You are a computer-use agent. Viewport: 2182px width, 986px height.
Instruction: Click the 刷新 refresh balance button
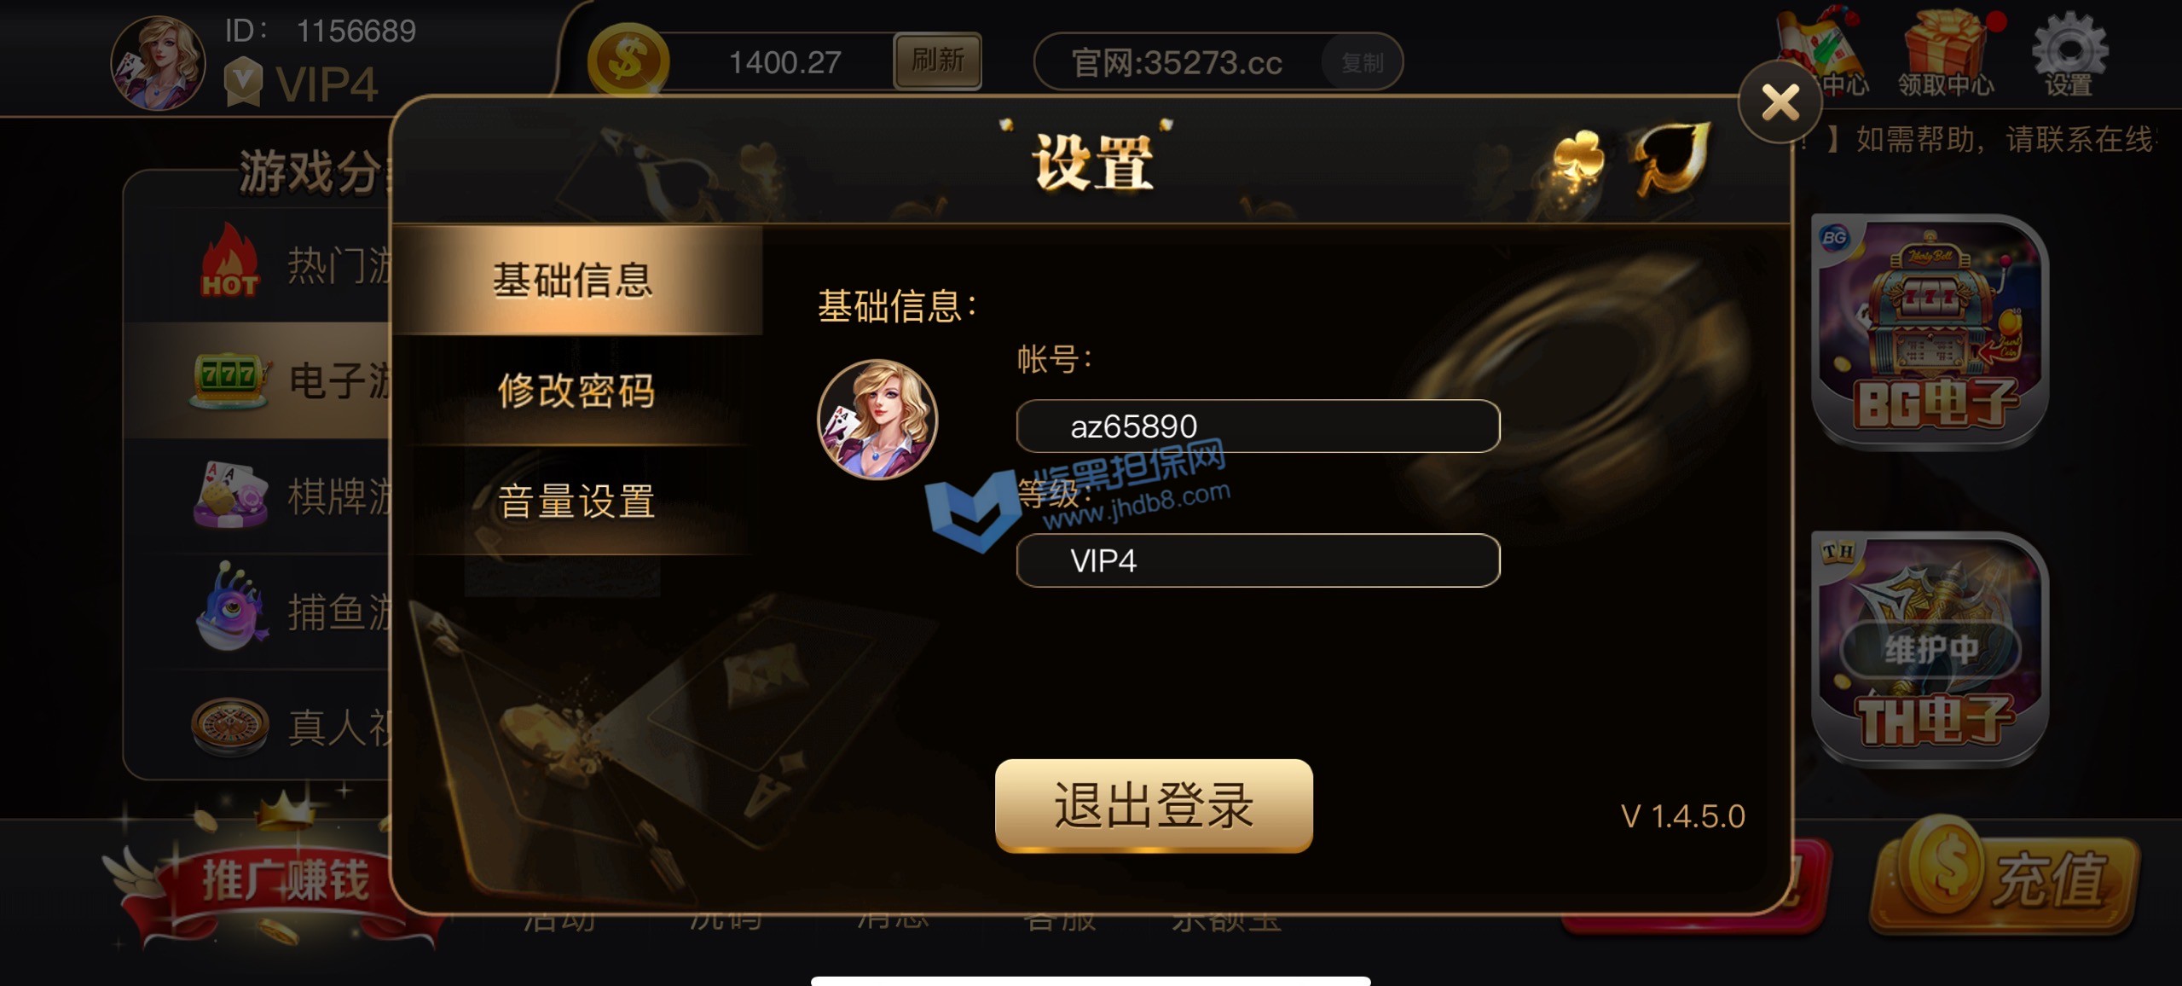[x=937, y=61]
